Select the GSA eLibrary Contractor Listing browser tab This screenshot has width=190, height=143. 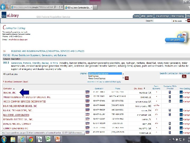[x=78, y=7]
